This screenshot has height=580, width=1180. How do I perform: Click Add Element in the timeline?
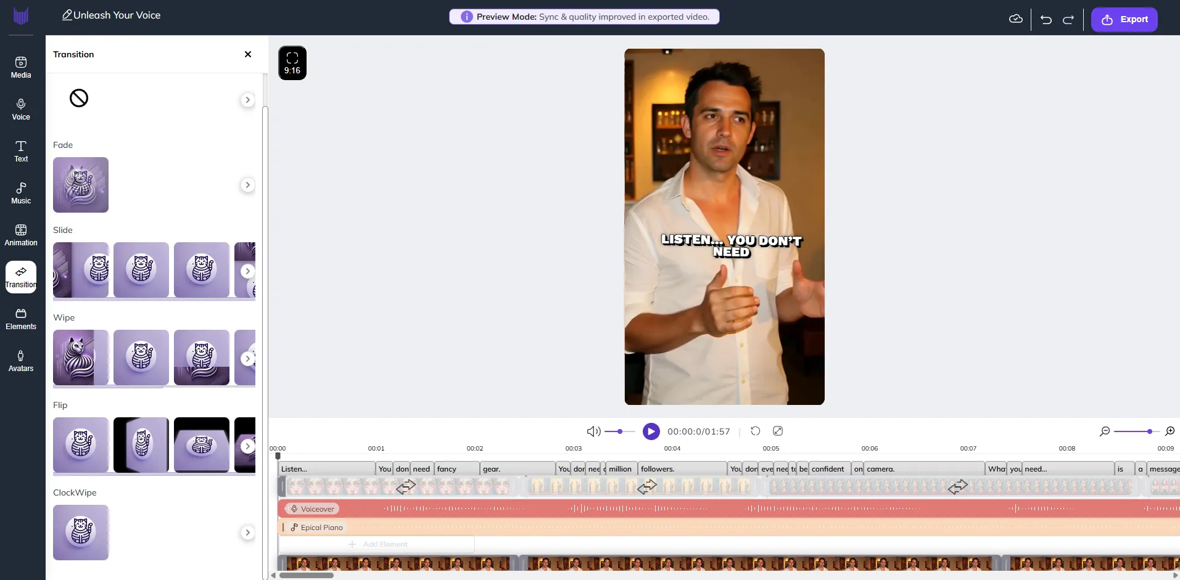pos(378,544)
